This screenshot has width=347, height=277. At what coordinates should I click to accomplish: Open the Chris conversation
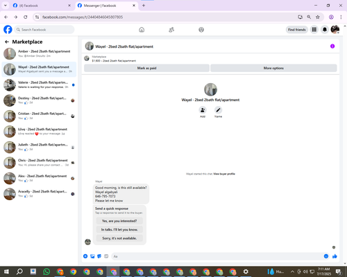click(39, 163)
